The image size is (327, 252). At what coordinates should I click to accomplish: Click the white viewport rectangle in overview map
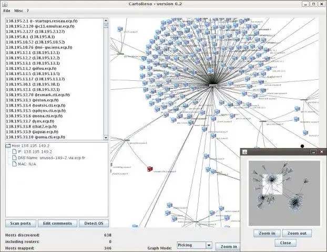point(272,184)
